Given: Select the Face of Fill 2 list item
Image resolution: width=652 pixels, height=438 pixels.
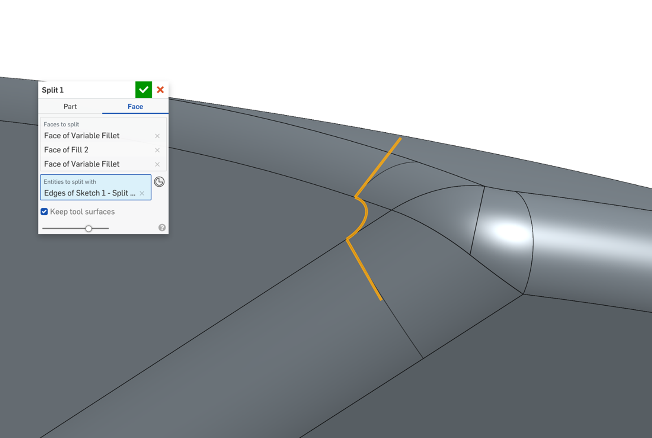Looking at the screenshot, I should pos(66,150).
